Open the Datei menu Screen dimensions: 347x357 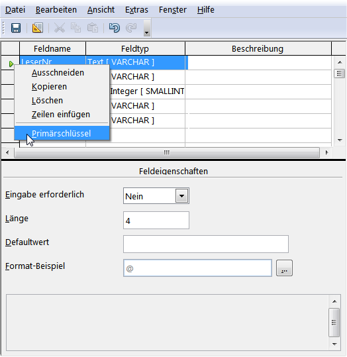coord(15,10)
